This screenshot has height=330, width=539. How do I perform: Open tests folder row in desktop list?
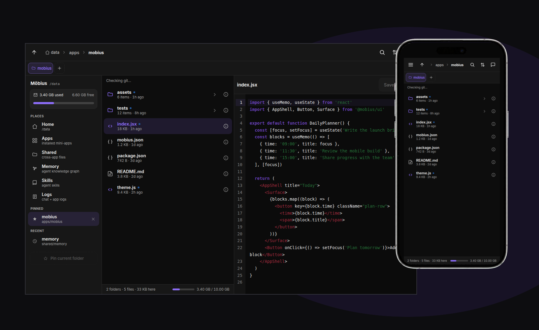coord(168,110)
